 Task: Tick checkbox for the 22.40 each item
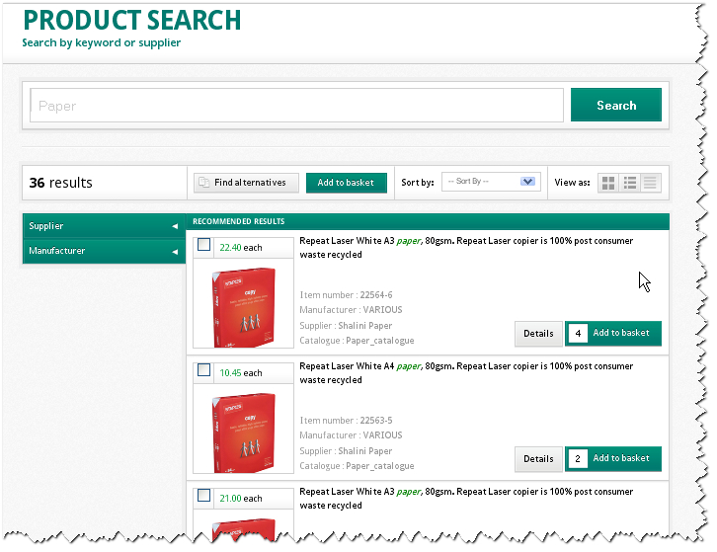[204, 245]
